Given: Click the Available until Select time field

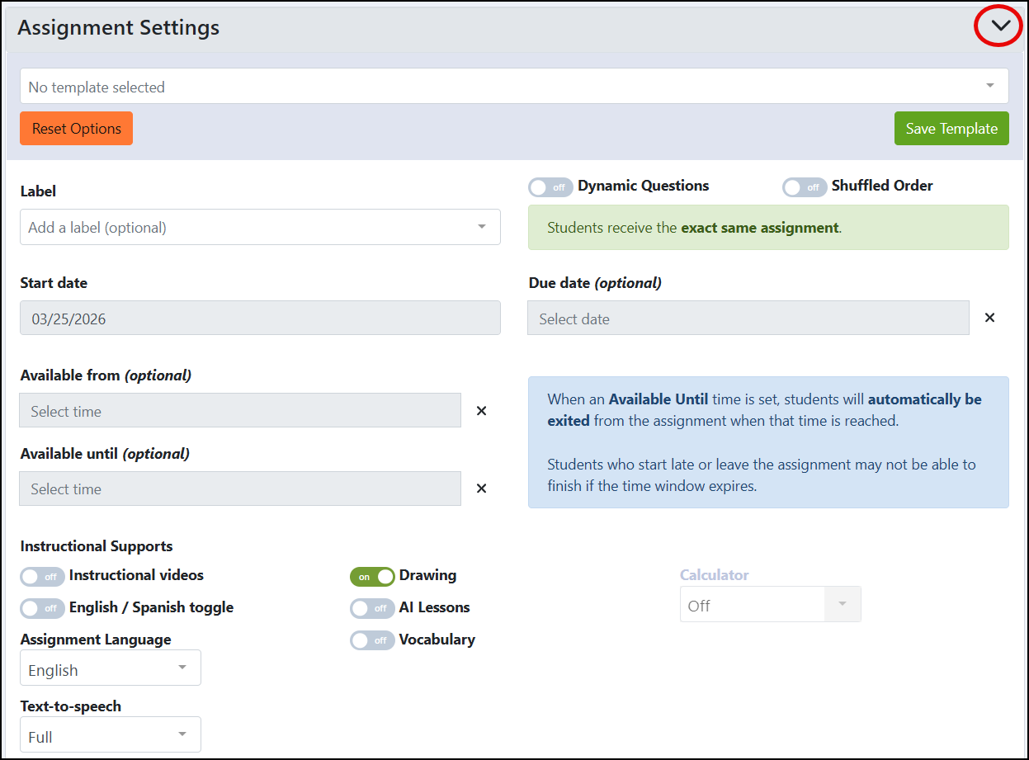Looking at the screenshot, I should pos(240,489).
